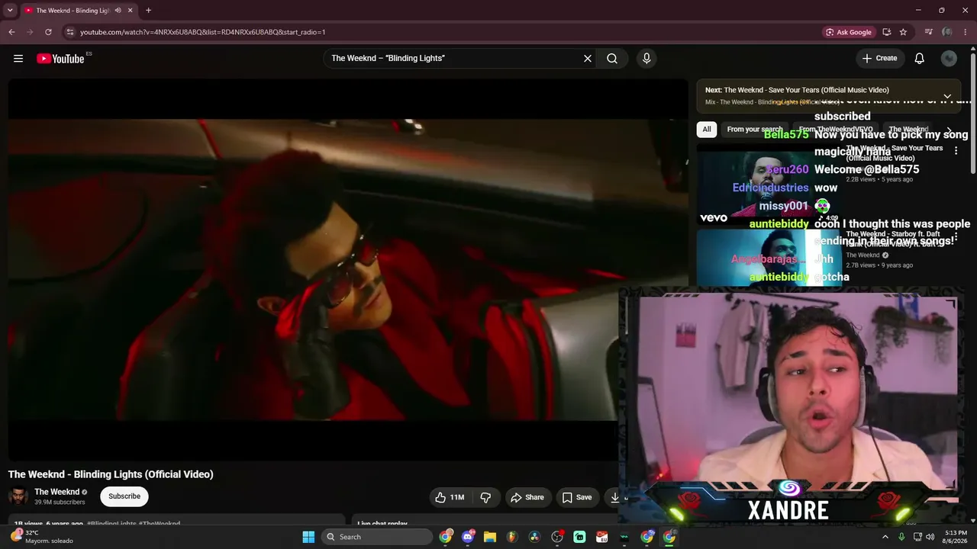The image size is (977, 549).
Task: Open the YouTube guide hamburger menu
Action: (18, 59)
